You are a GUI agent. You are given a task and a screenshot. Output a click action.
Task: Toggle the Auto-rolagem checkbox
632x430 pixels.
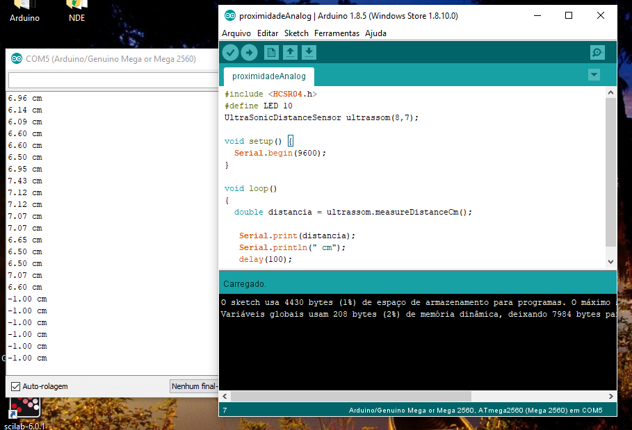point(15,386)
